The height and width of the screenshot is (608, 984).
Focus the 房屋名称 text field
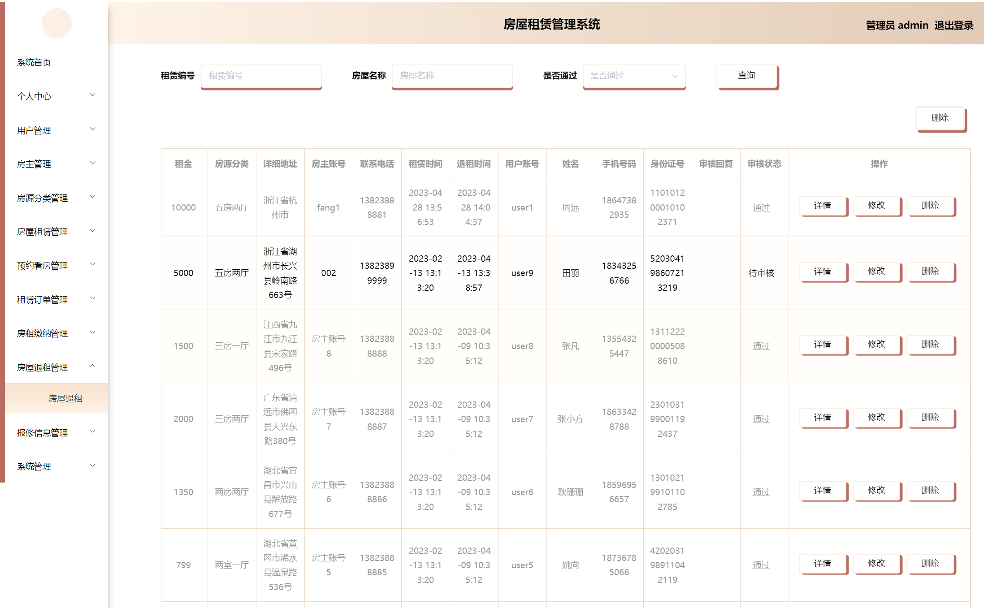tap(452, 76)
